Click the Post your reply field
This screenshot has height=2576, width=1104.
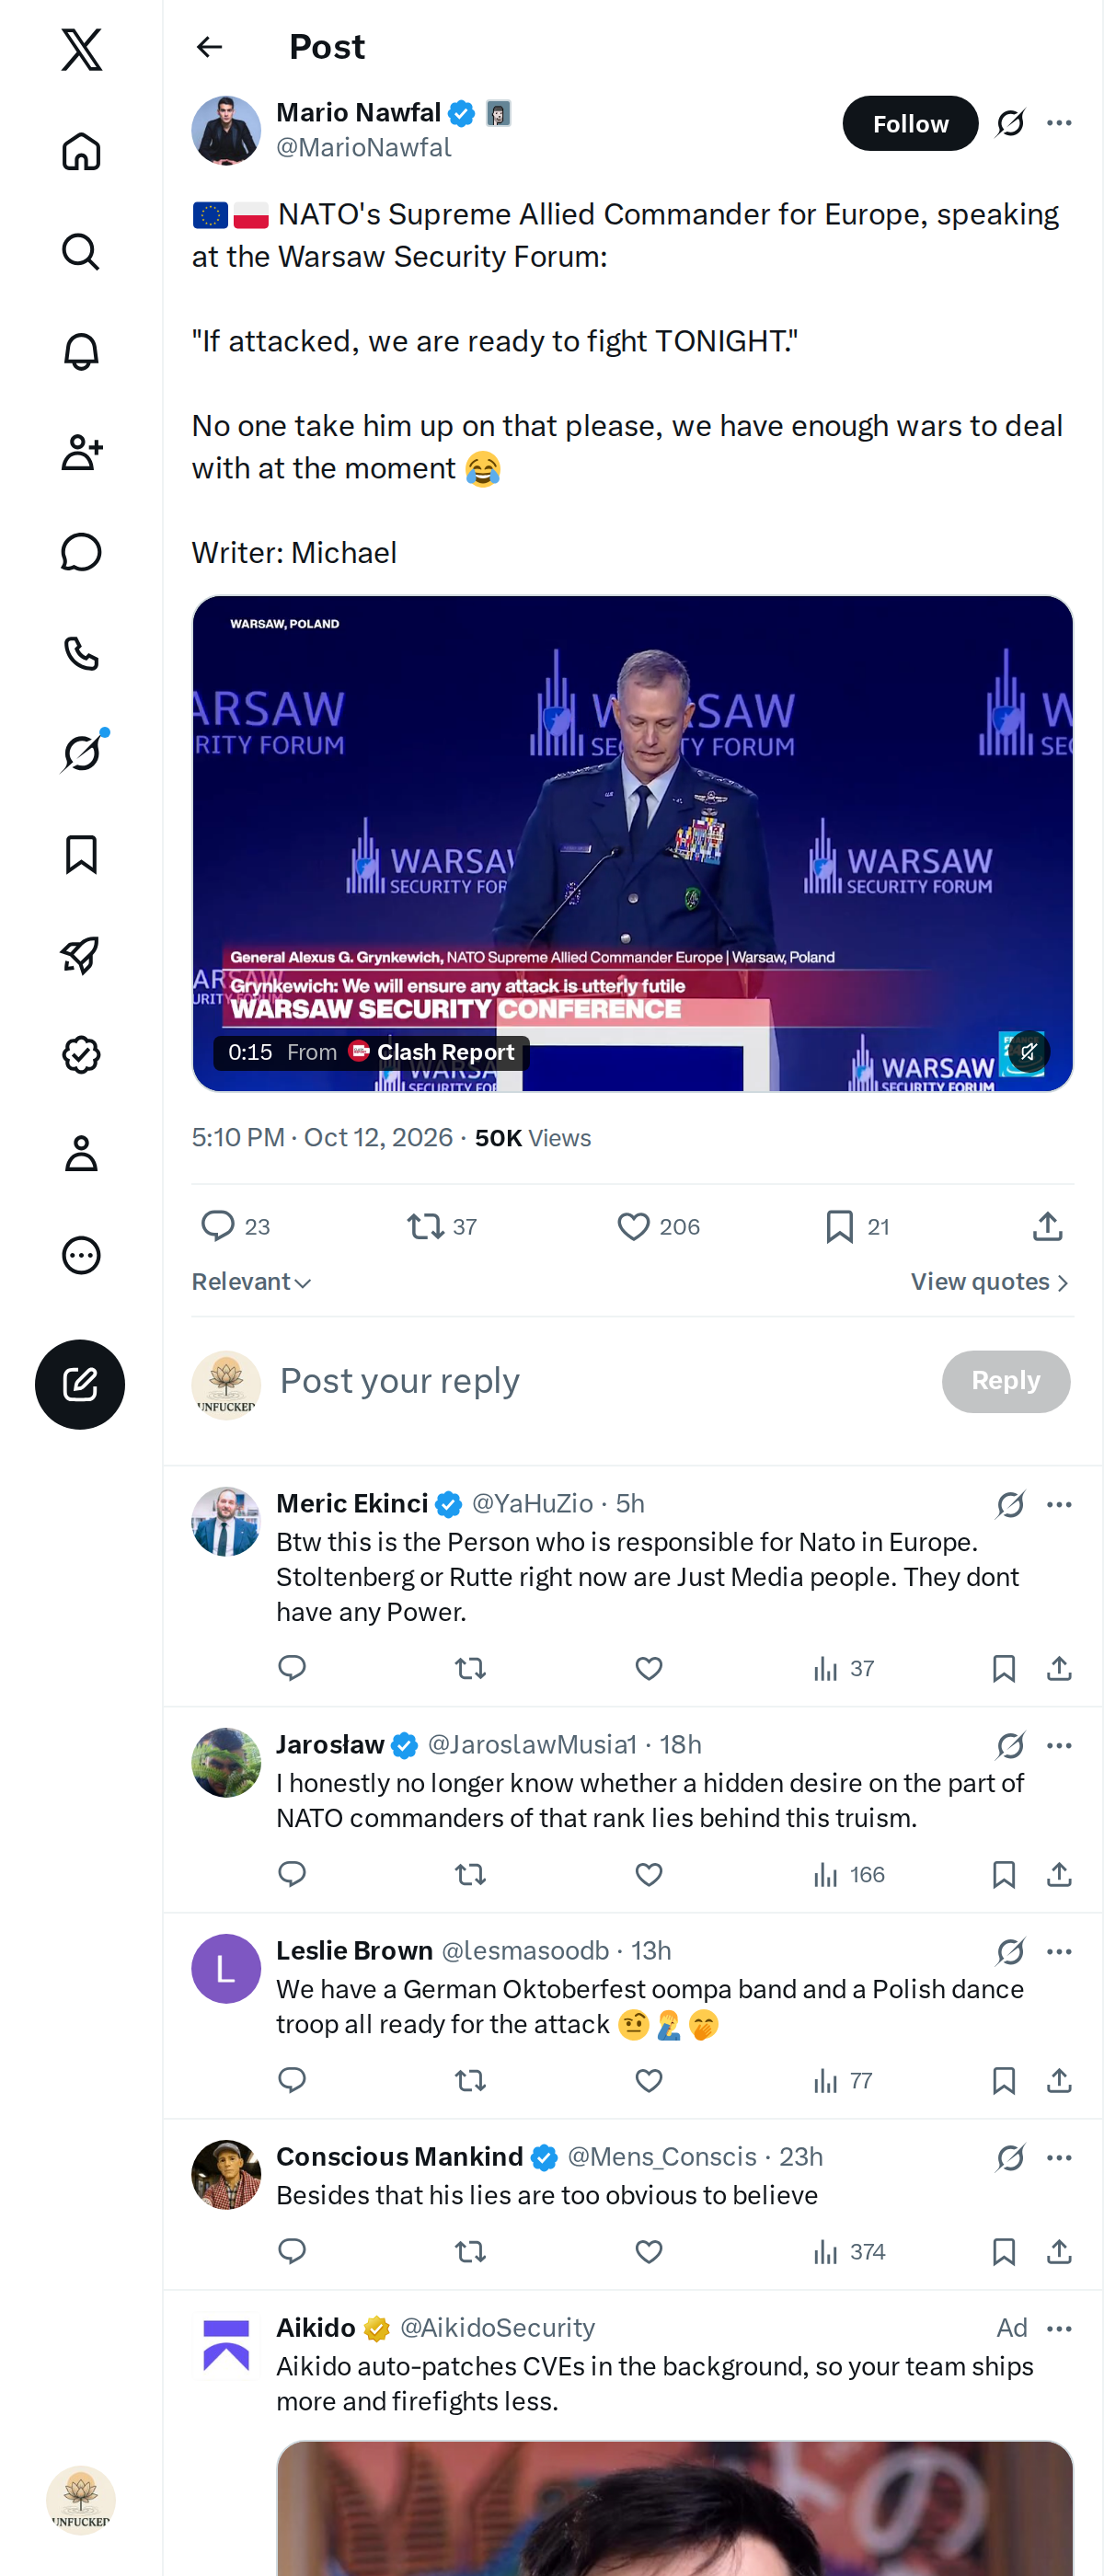(x=600, y=1381)
